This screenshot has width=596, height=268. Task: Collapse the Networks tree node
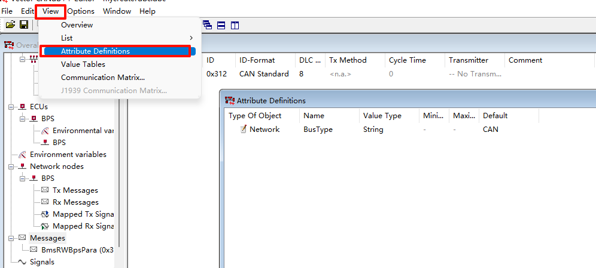tap(22, 58)
